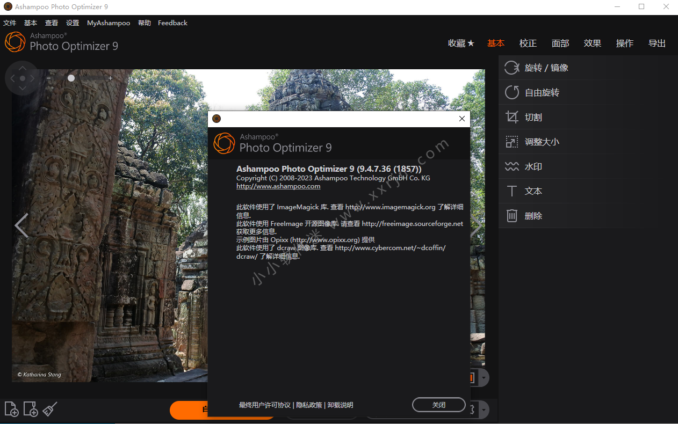This screenshot has width=678, height=424.
Task: Click the watermark wave icon beside 水印
Action: pos(511,166)
